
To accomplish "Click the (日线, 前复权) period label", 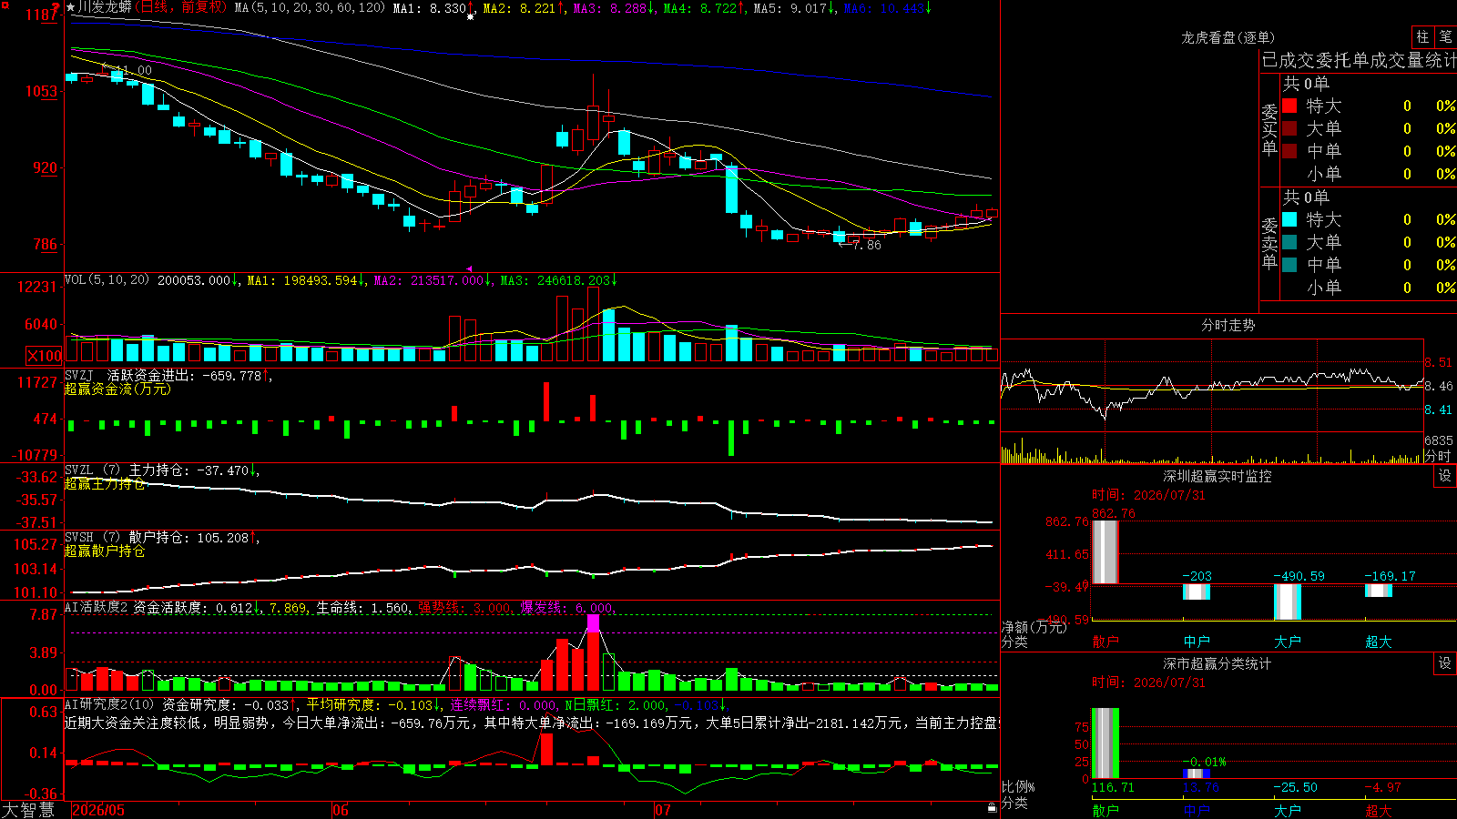I will (180, 7).
